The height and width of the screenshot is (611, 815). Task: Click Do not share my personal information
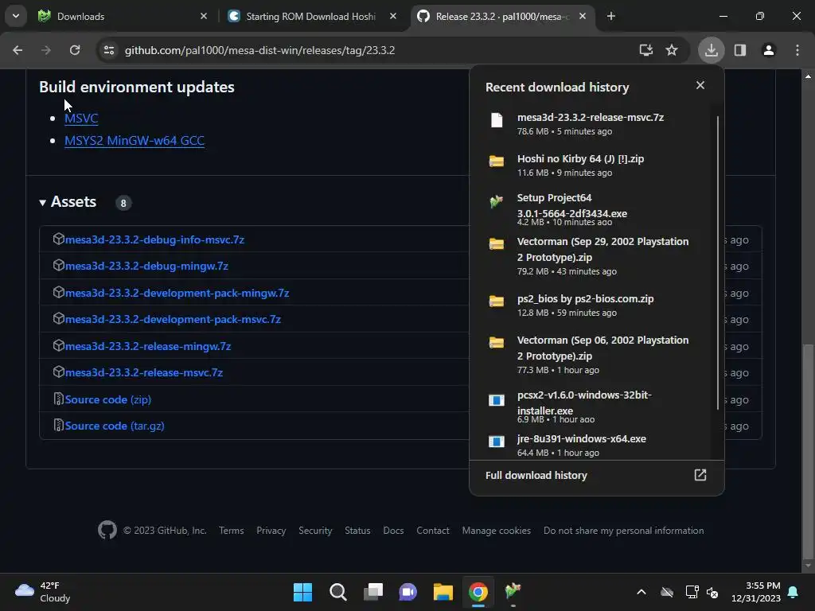pos(624,531)
